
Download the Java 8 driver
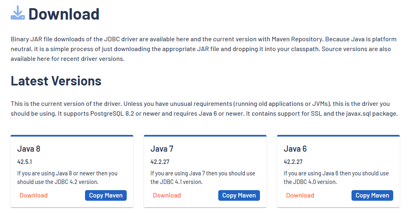point(34,195)
